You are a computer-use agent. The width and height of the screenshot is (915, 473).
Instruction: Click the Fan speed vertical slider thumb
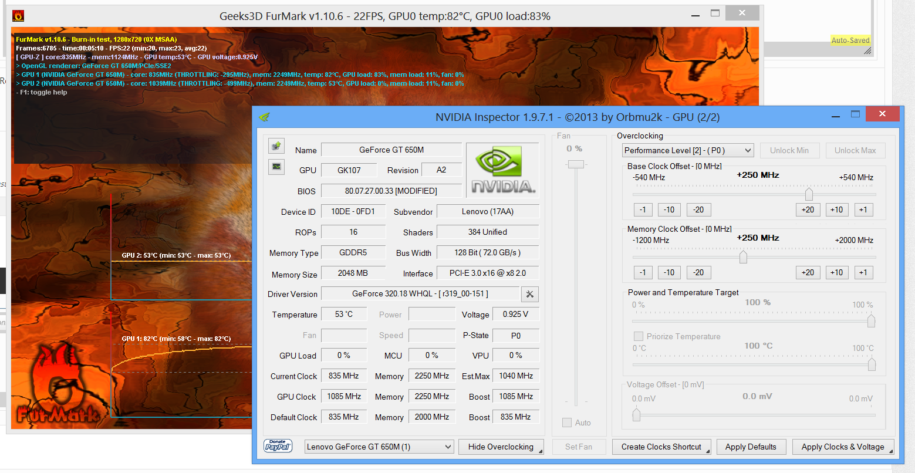(576, 164)
